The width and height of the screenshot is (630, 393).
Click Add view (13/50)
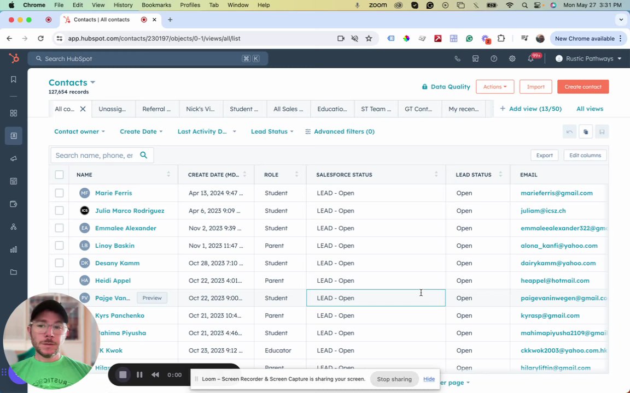tap(531, 109)
